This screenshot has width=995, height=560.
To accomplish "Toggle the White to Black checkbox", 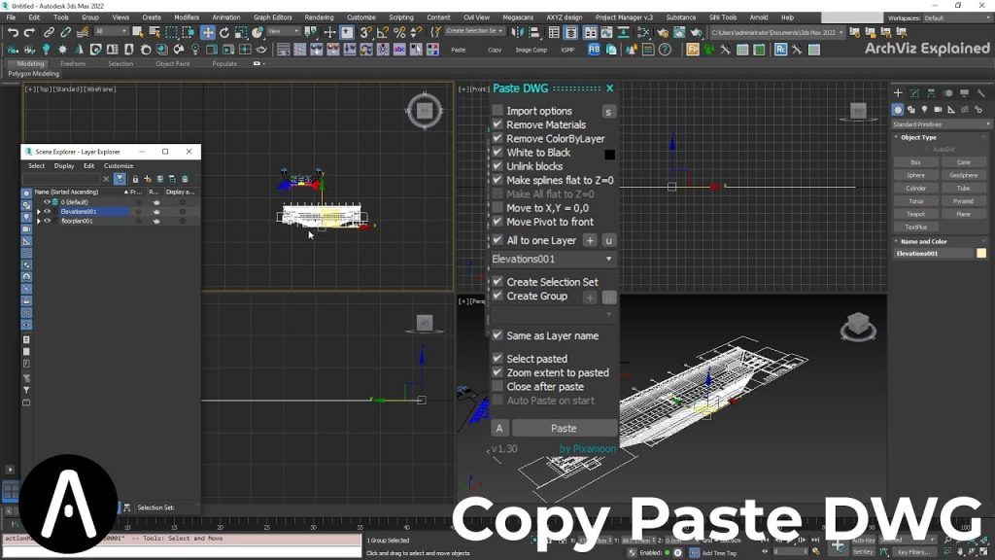I will pyautogui.click(x=497, y=153).
